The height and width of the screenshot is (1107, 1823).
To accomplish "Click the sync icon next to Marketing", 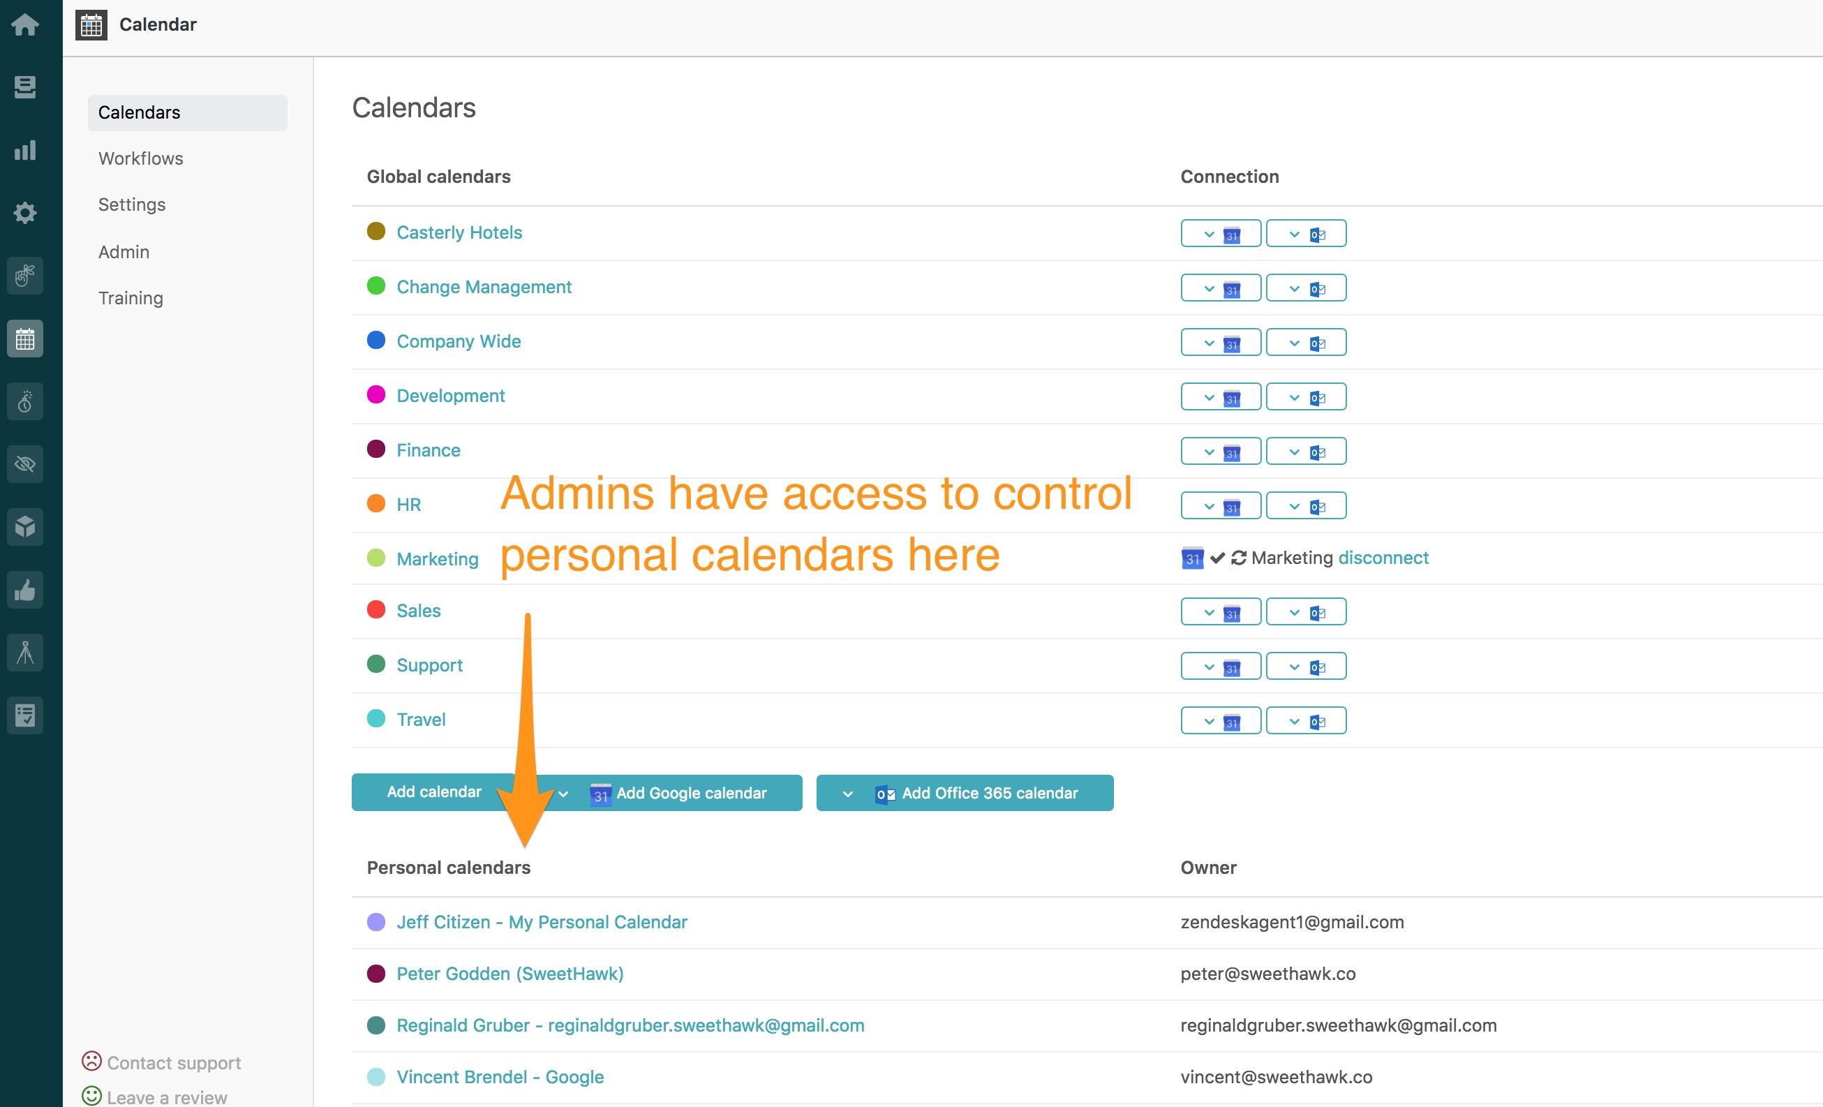I will coord(1240,558).
